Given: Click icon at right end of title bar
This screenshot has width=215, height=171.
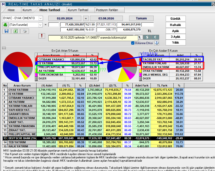Looking at the screenshot, I should tap(213, 4).
